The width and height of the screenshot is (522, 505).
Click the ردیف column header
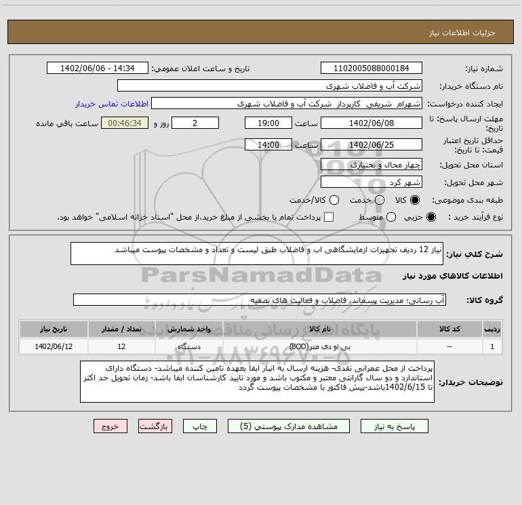coord(492,329)
